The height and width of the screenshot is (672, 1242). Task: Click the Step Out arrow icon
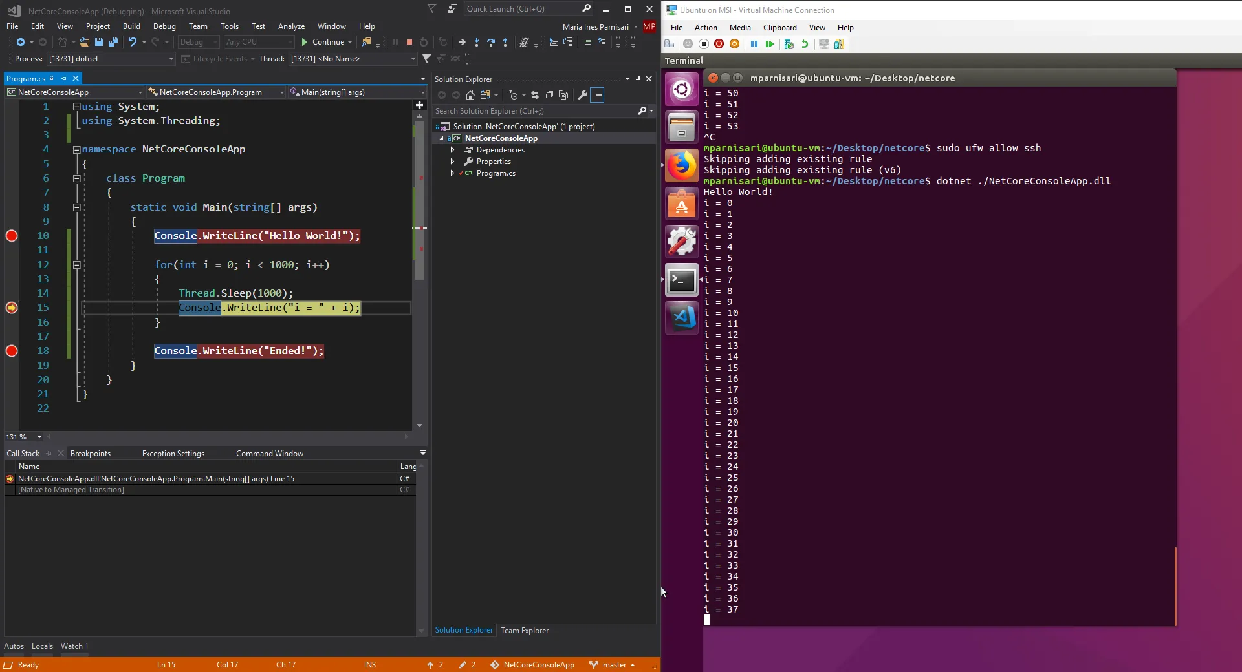click(505, 42)
